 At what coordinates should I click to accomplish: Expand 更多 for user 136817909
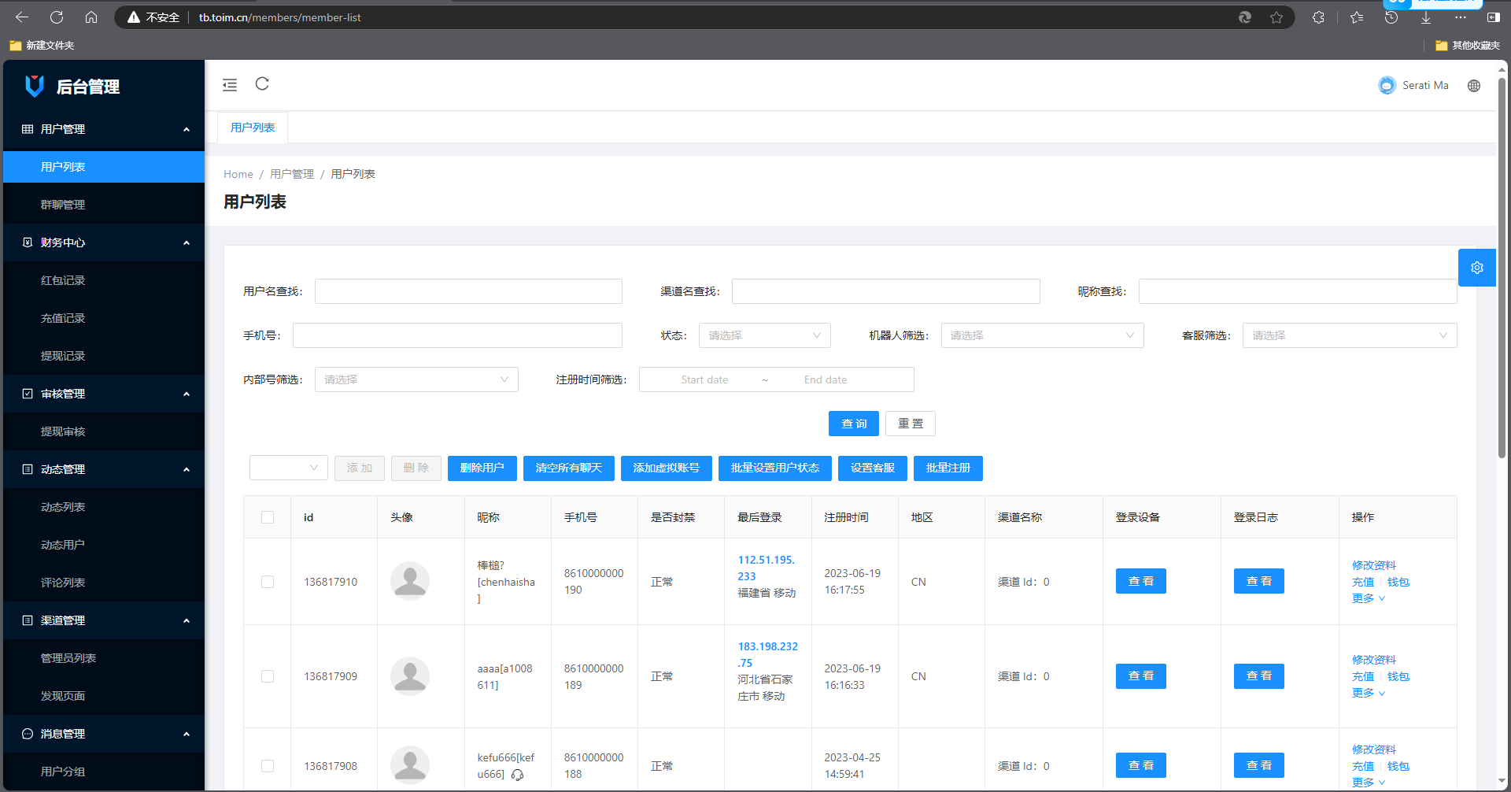tap(1369, 693)
